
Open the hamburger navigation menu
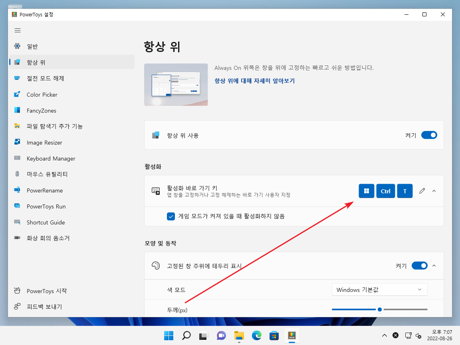pyautogui.click(x=18, y=30)
